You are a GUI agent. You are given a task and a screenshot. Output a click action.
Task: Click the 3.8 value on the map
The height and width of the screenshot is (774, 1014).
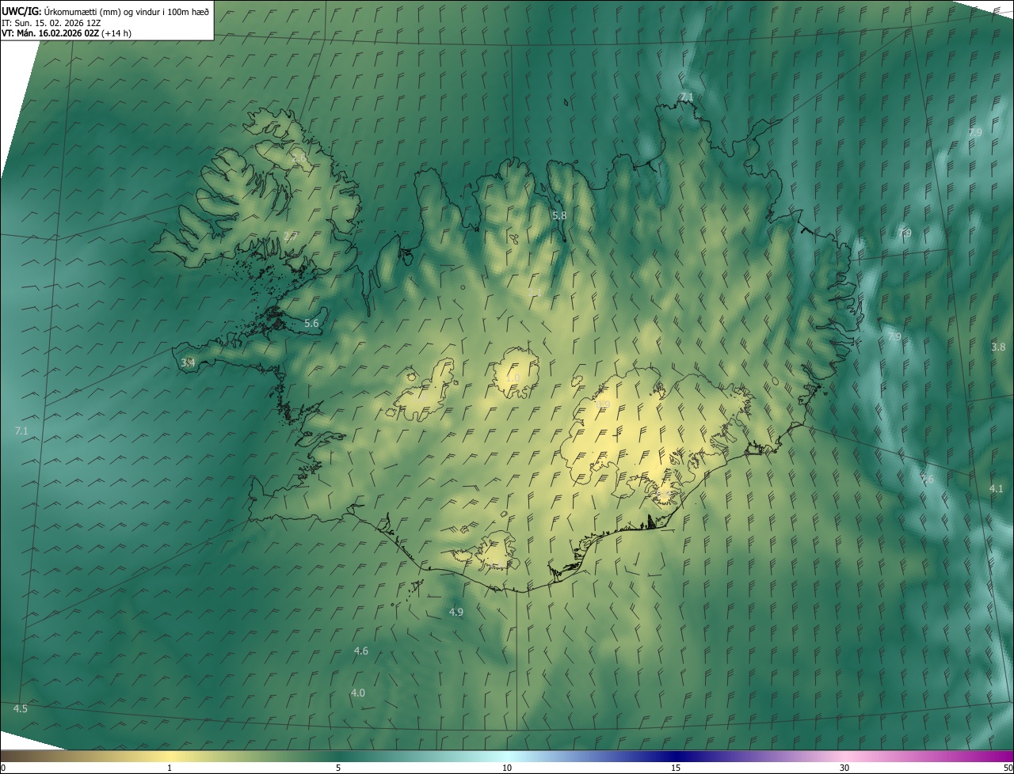tap(998, 347)
